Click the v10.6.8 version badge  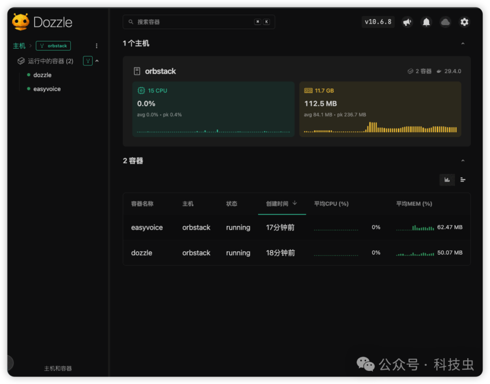tap(378, 22)
